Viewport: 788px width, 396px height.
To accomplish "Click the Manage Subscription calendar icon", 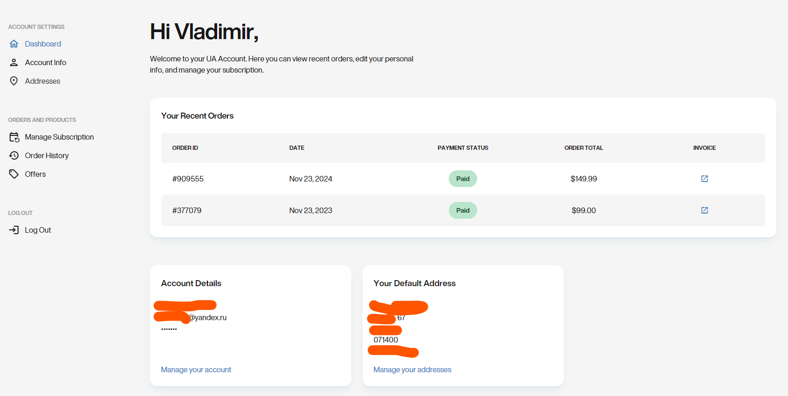I will pyautogui.click(x=14, y=137).
